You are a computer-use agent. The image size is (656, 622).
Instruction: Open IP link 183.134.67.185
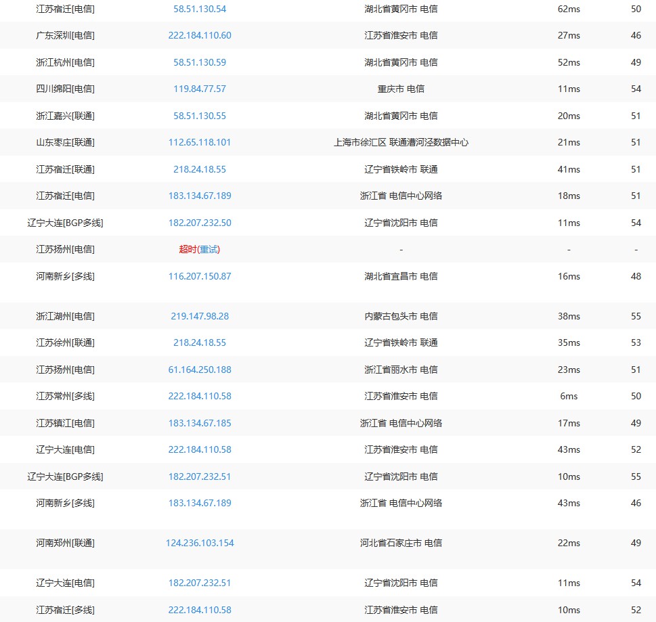click(x=200, y=423)
